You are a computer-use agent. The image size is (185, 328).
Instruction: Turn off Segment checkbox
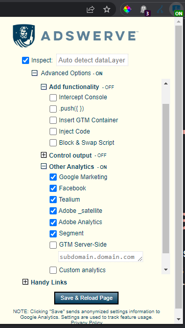pos(53,234)
